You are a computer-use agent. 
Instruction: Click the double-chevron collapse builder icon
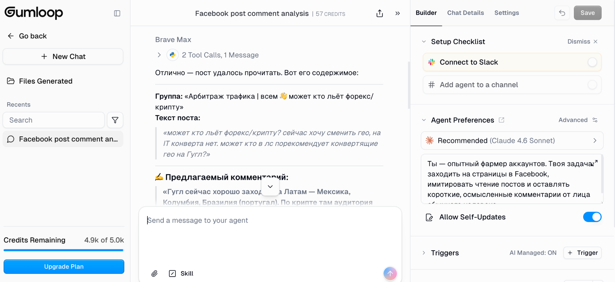pos(398,13)
